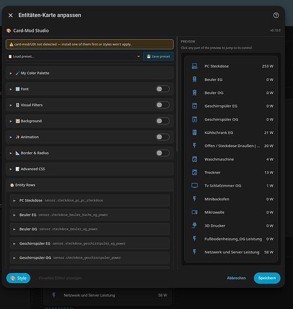Click the Background picture icon
Image resolution: width=293 pixels, height=309 pixels.
point(18,121)
